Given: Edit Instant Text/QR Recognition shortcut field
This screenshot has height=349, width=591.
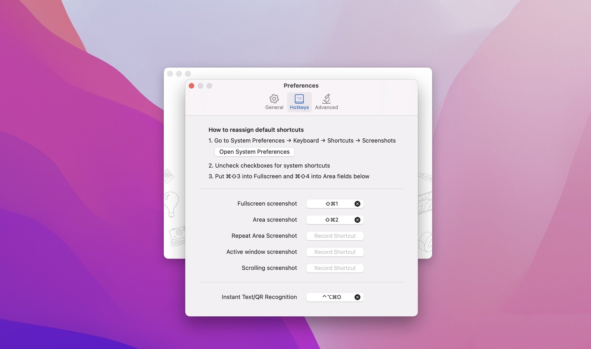Looking at the screenshot, I should click(x=335, y=297).
